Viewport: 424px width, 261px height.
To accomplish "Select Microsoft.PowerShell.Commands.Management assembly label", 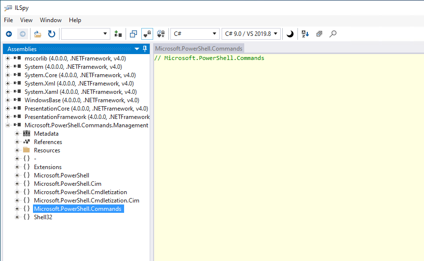I will pos(86,125).
